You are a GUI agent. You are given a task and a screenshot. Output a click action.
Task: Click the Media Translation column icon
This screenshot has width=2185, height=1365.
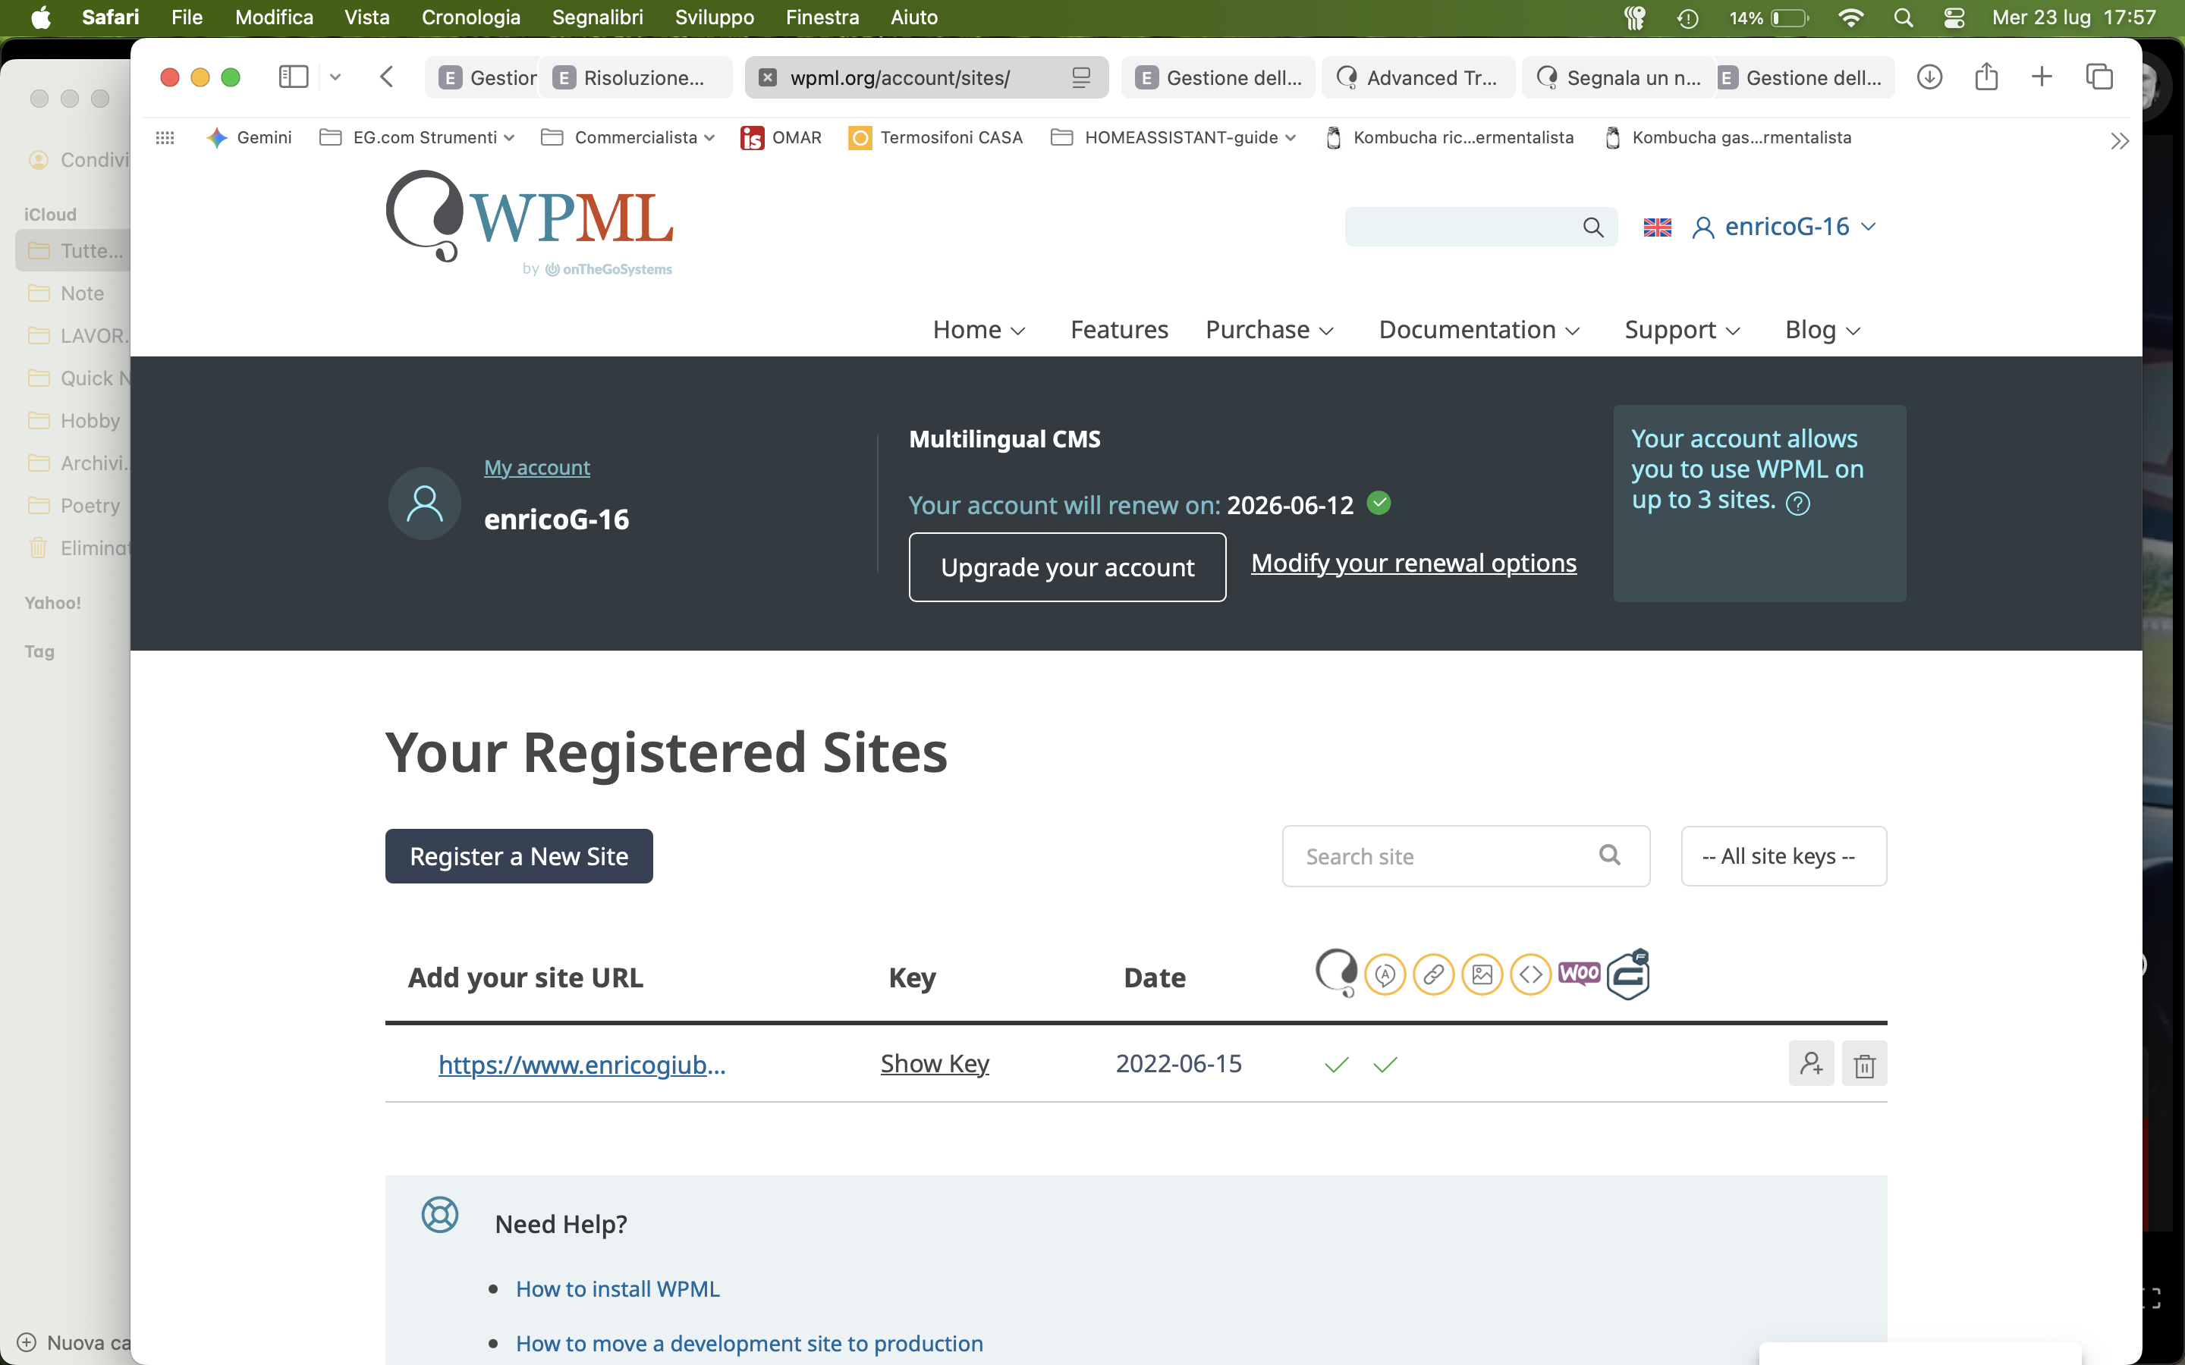tap(1482, 975)
